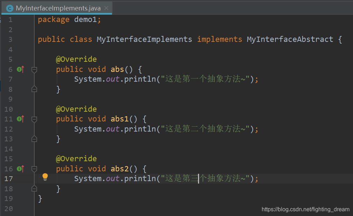353x216 pixels.
Task: Click the 'void' keyword on line 11
Action: tap(97, 119)
